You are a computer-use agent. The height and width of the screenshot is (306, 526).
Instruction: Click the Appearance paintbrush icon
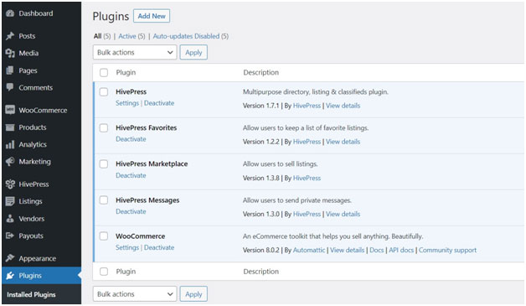(x=10, y=258)
